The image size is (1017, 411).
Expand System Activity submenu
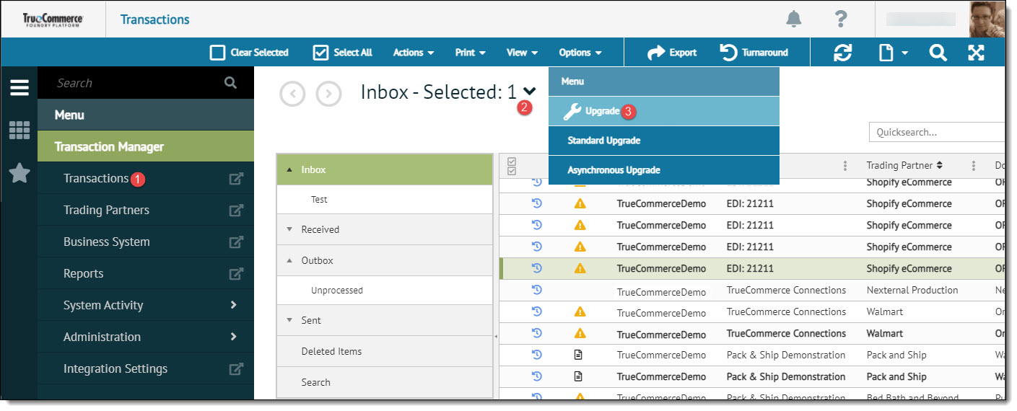(x=233, y=305)
